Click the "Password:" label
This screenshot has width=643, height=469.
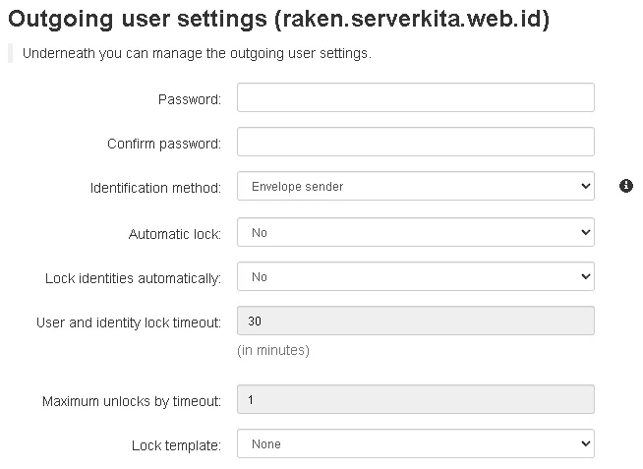189,99
